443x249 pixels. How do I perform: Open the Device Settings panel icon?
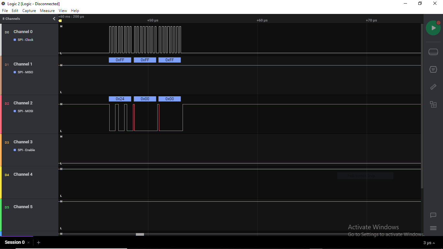pos(433,52)
